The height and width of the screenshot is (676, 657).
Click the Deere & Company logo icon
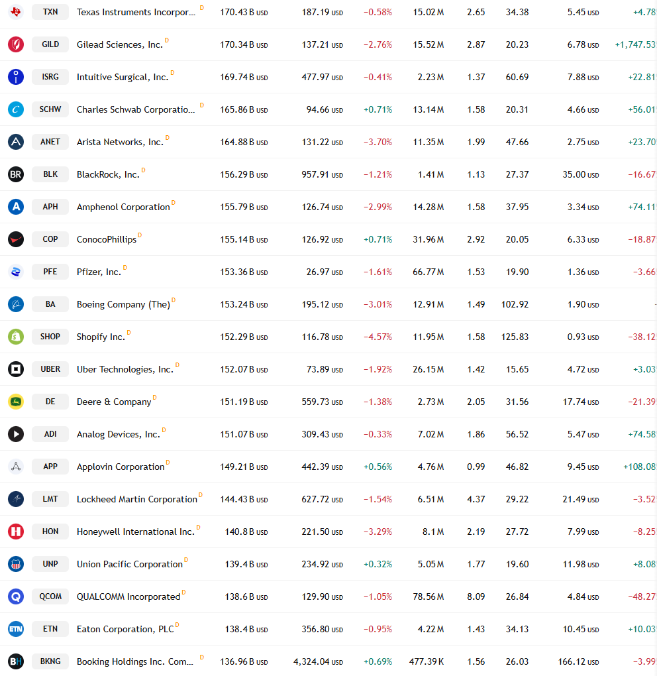(x=16, y=402)
